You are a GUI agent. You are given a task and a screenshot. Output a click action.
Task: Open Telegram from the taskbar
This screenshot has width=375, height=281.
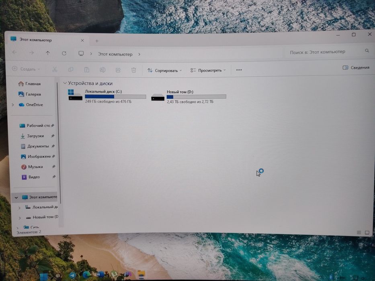[x=72, y=275]
